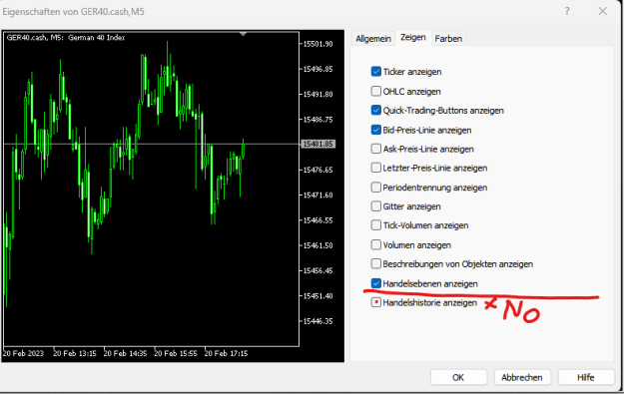Click the question mark help icon

click(x=567, y=12)
